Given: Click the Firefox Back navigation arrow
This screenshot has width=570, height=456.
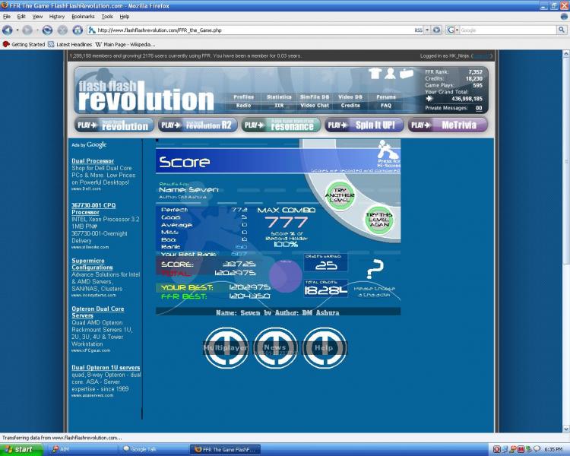Looking at the screenshot, I should (7, 30).
